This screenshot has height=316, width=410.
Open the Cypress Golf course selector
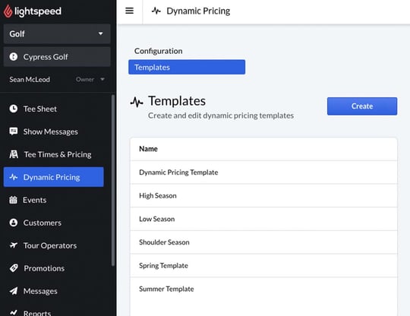(57, 57)
